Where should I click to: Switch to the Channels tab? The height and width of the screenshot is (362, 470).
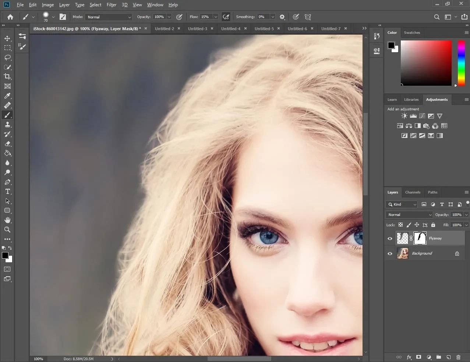point(412,192)
